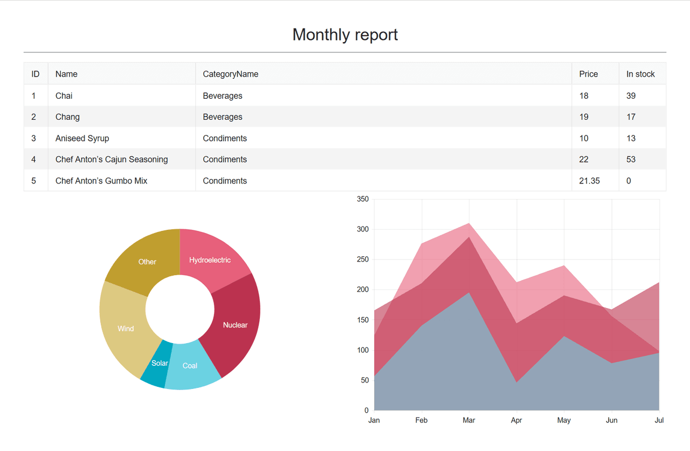
Task: Click the Coal slice in the donut
Action: click(x=190, y=366)
